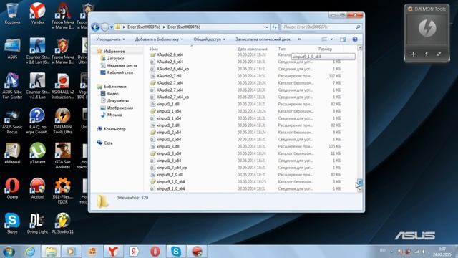Launch Action! recorder desktop icon
This screenshot has width=458, height=258.
click(x=37, y=188)
